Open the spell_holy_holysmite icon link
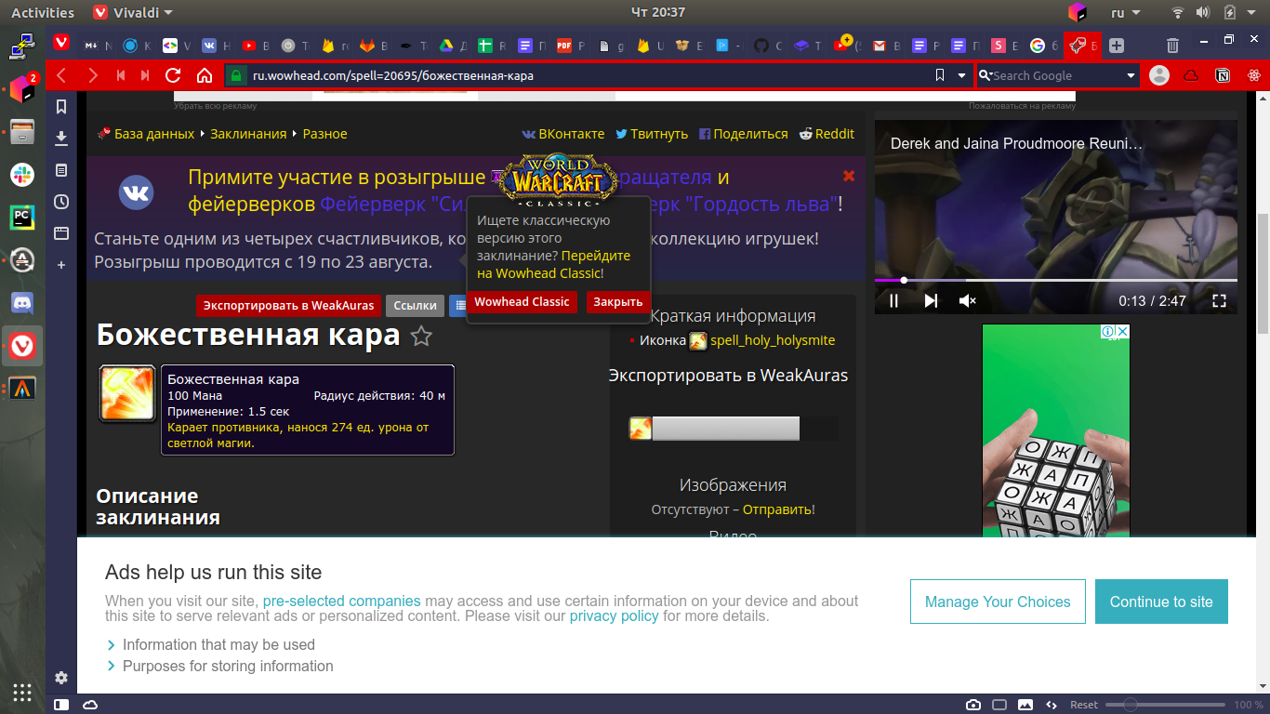The image size is (1270, 714). pos(773,340)
